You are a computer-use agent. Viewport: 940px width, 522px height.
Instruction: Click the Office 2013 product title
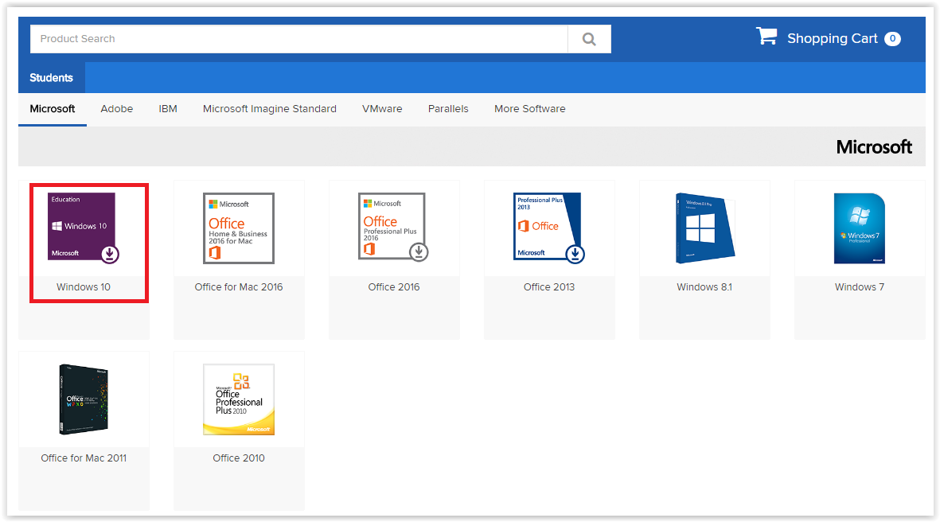point(549,287)
